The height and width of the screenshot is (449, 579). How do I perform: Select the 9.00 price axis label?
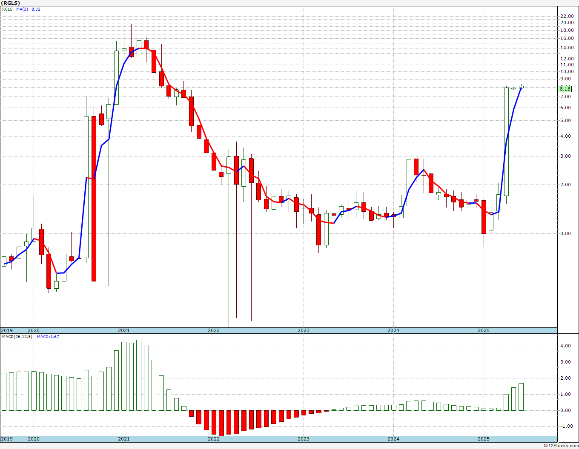tap(567, 79)
